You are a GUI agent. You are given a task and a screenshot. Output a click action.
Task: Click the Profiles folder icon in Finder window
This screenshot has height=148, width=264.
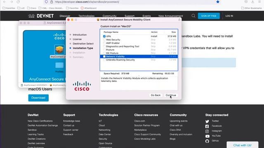[x=59, y=65]
